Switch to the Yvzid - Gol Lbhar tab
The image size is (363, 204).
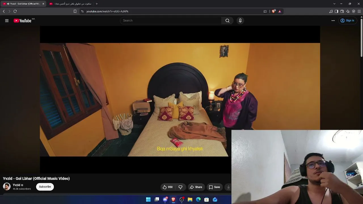pyautogui.click(x=24, y=4)
